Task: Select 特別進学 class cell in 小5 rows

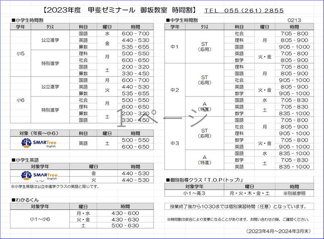Action: [x=50, y=64]
